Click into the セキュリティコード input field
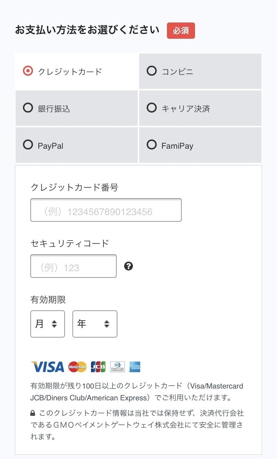Image resolution: width=277 pixels, height=459 pixels. pos(73,266)
